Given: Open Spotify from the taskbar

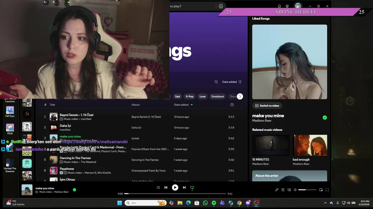Looking at the screenshot, I should tap(214, 203).
